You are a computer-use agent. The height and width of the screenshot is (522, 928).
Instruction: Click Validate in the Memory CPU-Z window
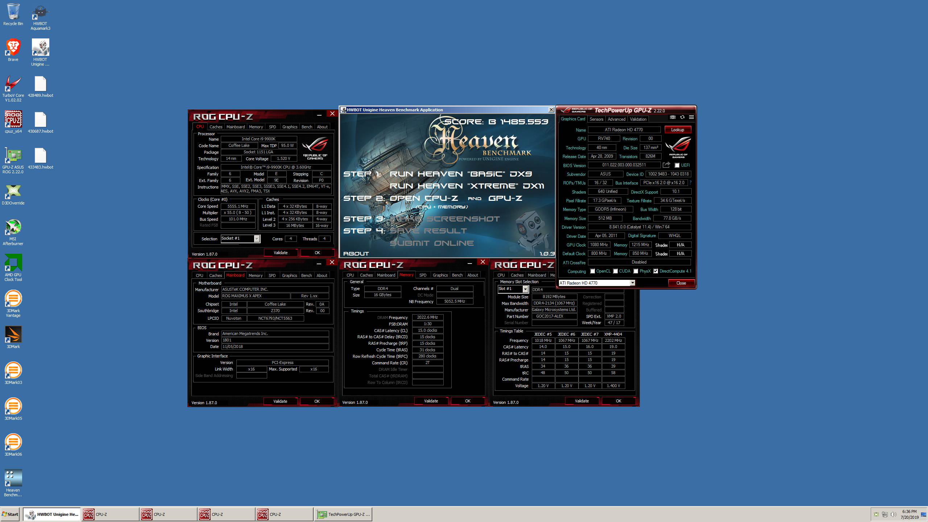pyautogui.click(x=431, y=401)
